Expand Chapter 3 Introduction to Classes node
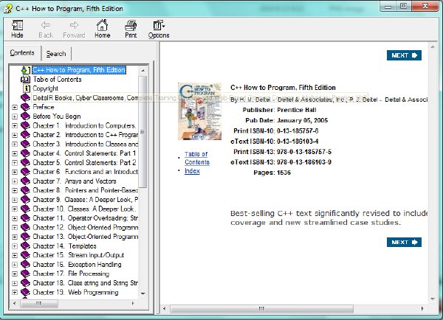 click(x=15, y=145)
